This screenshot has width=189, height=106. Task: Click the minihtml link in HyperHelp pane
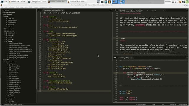tap(140, 25)
